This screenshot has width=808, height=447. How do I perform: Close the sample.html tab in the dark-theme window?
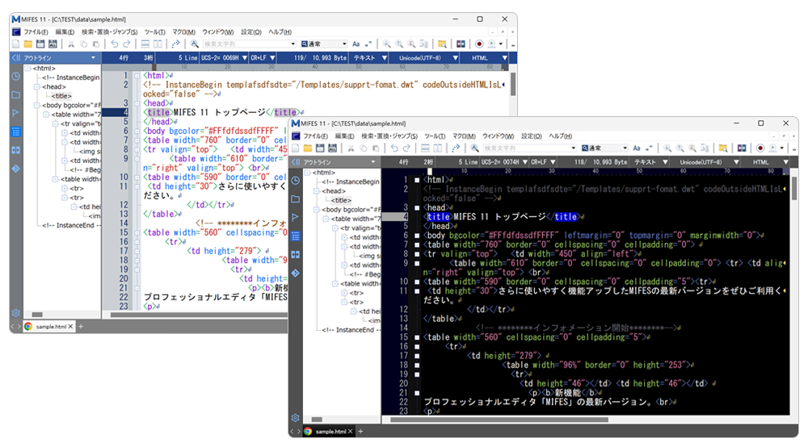tap(351, 432)
